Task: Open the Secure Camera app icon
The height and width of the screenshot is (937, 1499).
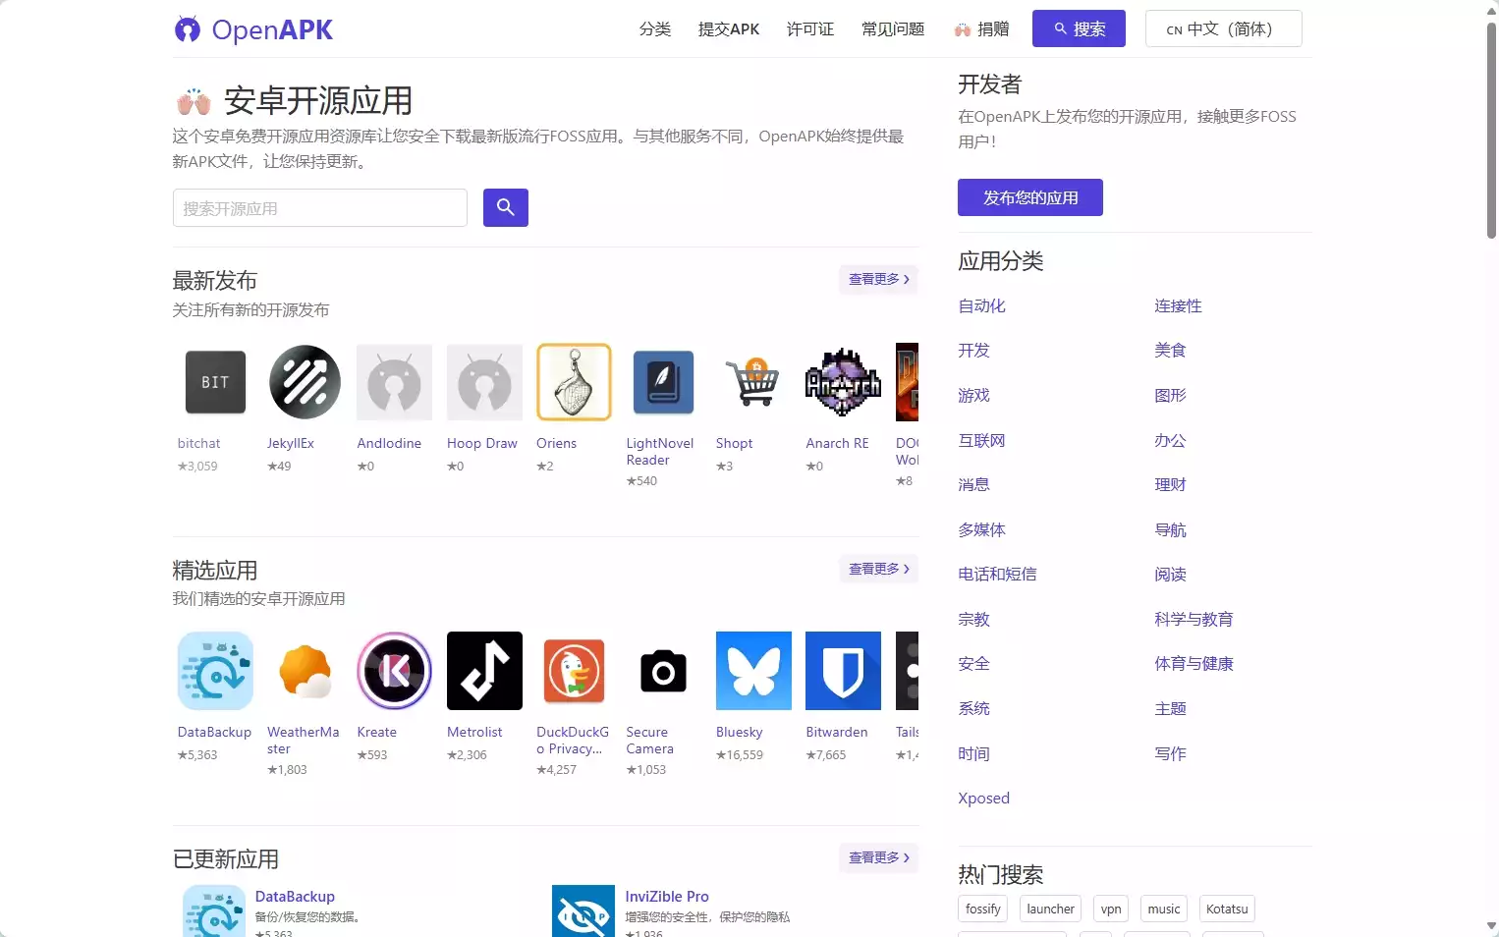Action: tap(664, 671)
